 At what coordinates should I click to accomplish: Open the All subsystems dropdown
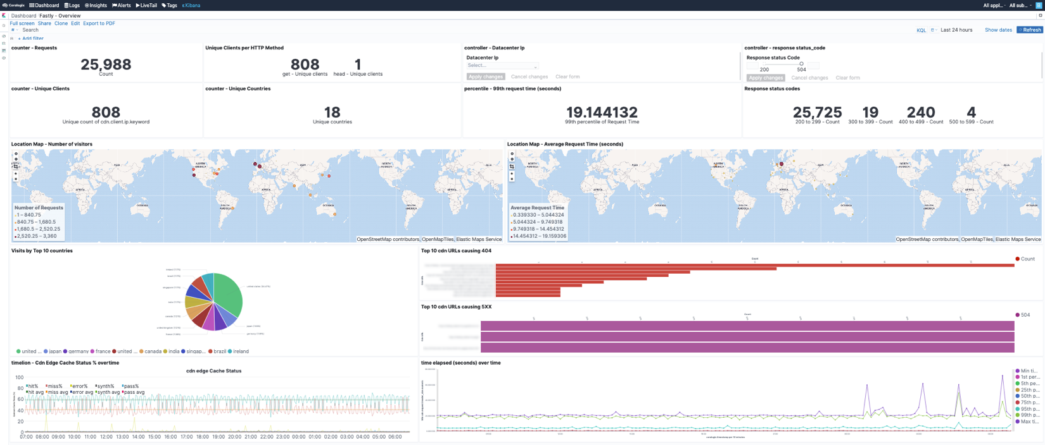pos(1020,5)
